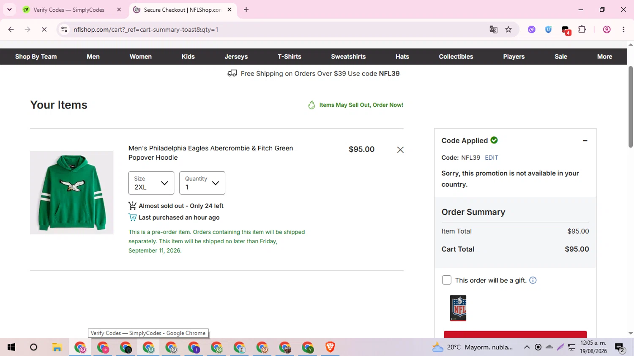Click 'Items May Sell Out, Order Now!' text
This screenshot has width=634, height=356.
coord(361,105)
